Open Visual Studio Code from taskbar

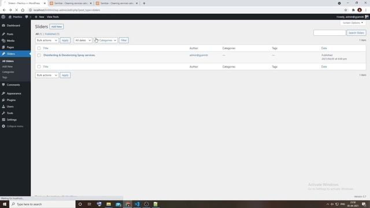pyautogui.click(x=137, y=204)
